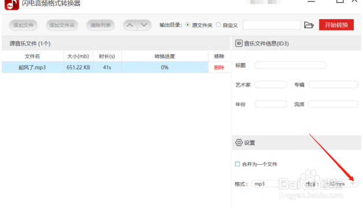Click the app logo icon in title bar

[x=12, y=5]
